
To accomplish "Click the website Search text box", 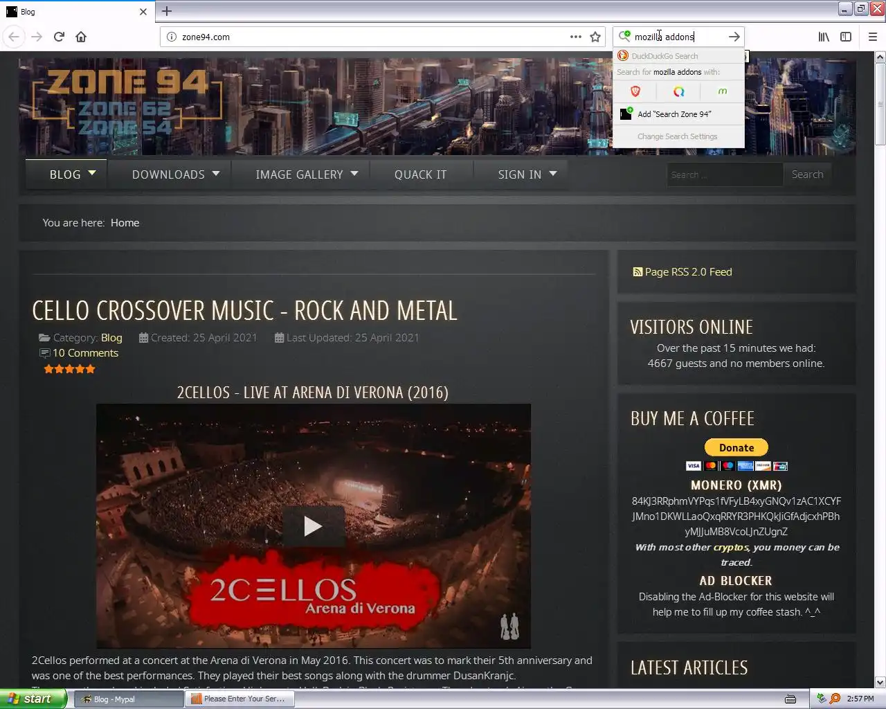I will click(724, 174).
